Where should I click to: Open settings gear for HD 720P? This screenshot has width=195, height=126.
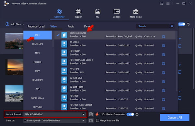coord(163,99)
